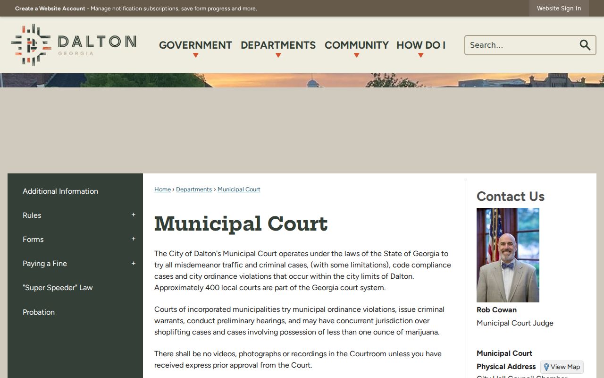The height and width of the screenshot is (378, 604).
Task: Click the Dalton Georgia logo
Action: (x=74, y=45)
